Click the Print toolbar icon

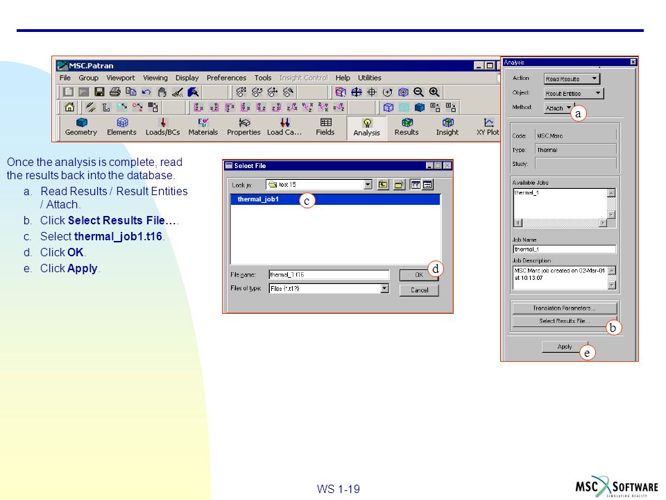tap(115, 92)
